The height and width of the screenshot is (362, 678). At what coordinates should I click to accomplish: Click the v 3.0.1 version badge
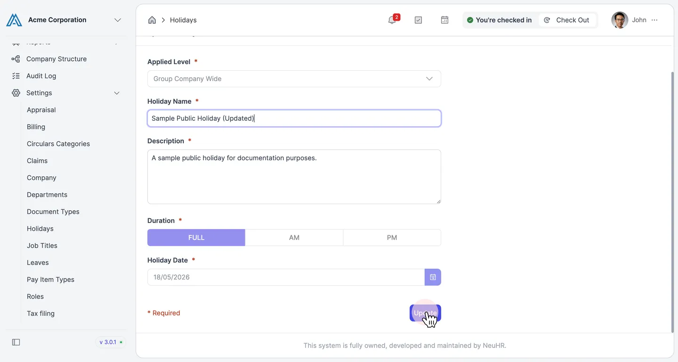pos(111,342)
